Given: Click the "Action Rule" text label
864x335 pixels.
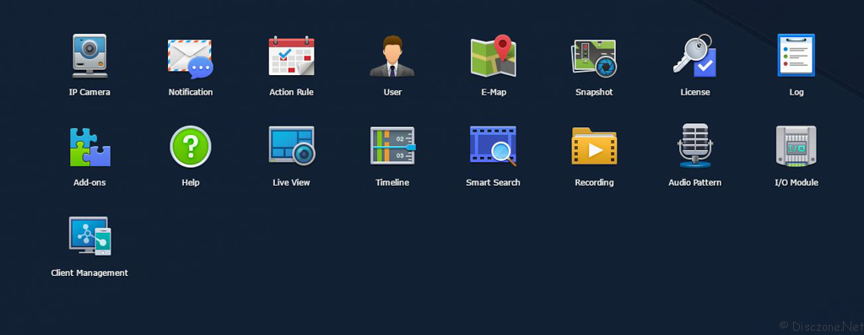Looking at the screenshot, I should [291, 93].
